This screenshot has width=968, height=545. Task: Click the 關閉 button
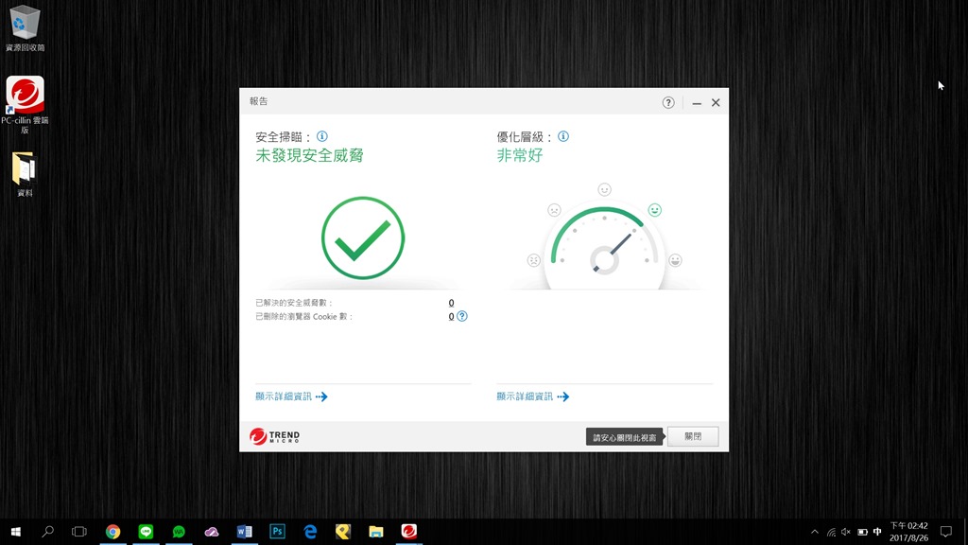tap(692, 436)
